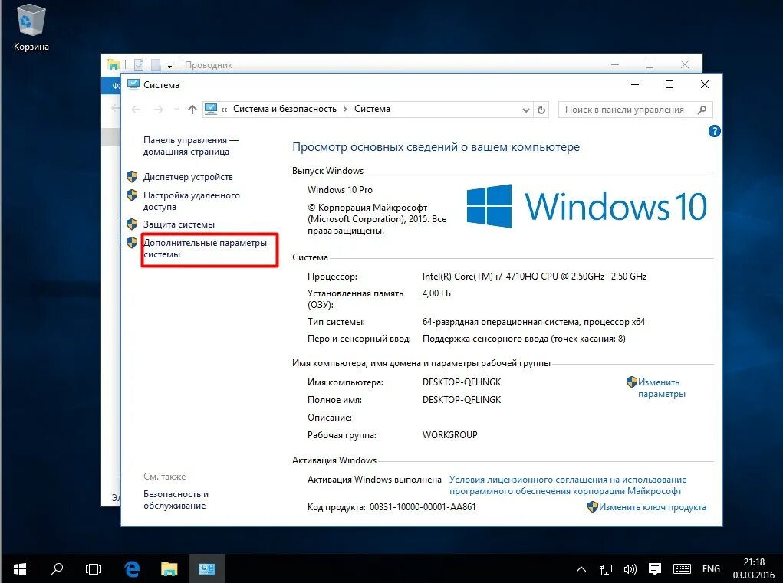Click shield icon next to Изменить параметры

(x=632, y=382)
